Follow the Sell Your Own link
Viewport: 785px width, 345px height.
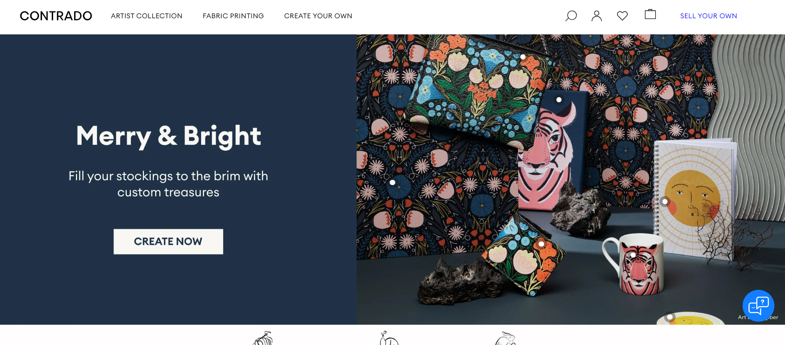pos(709,16)
